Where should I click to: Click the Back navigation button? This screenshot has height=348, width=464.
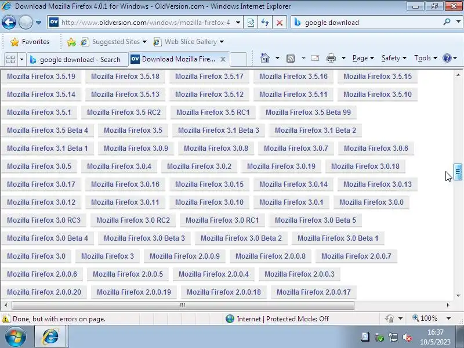(9, 22)
